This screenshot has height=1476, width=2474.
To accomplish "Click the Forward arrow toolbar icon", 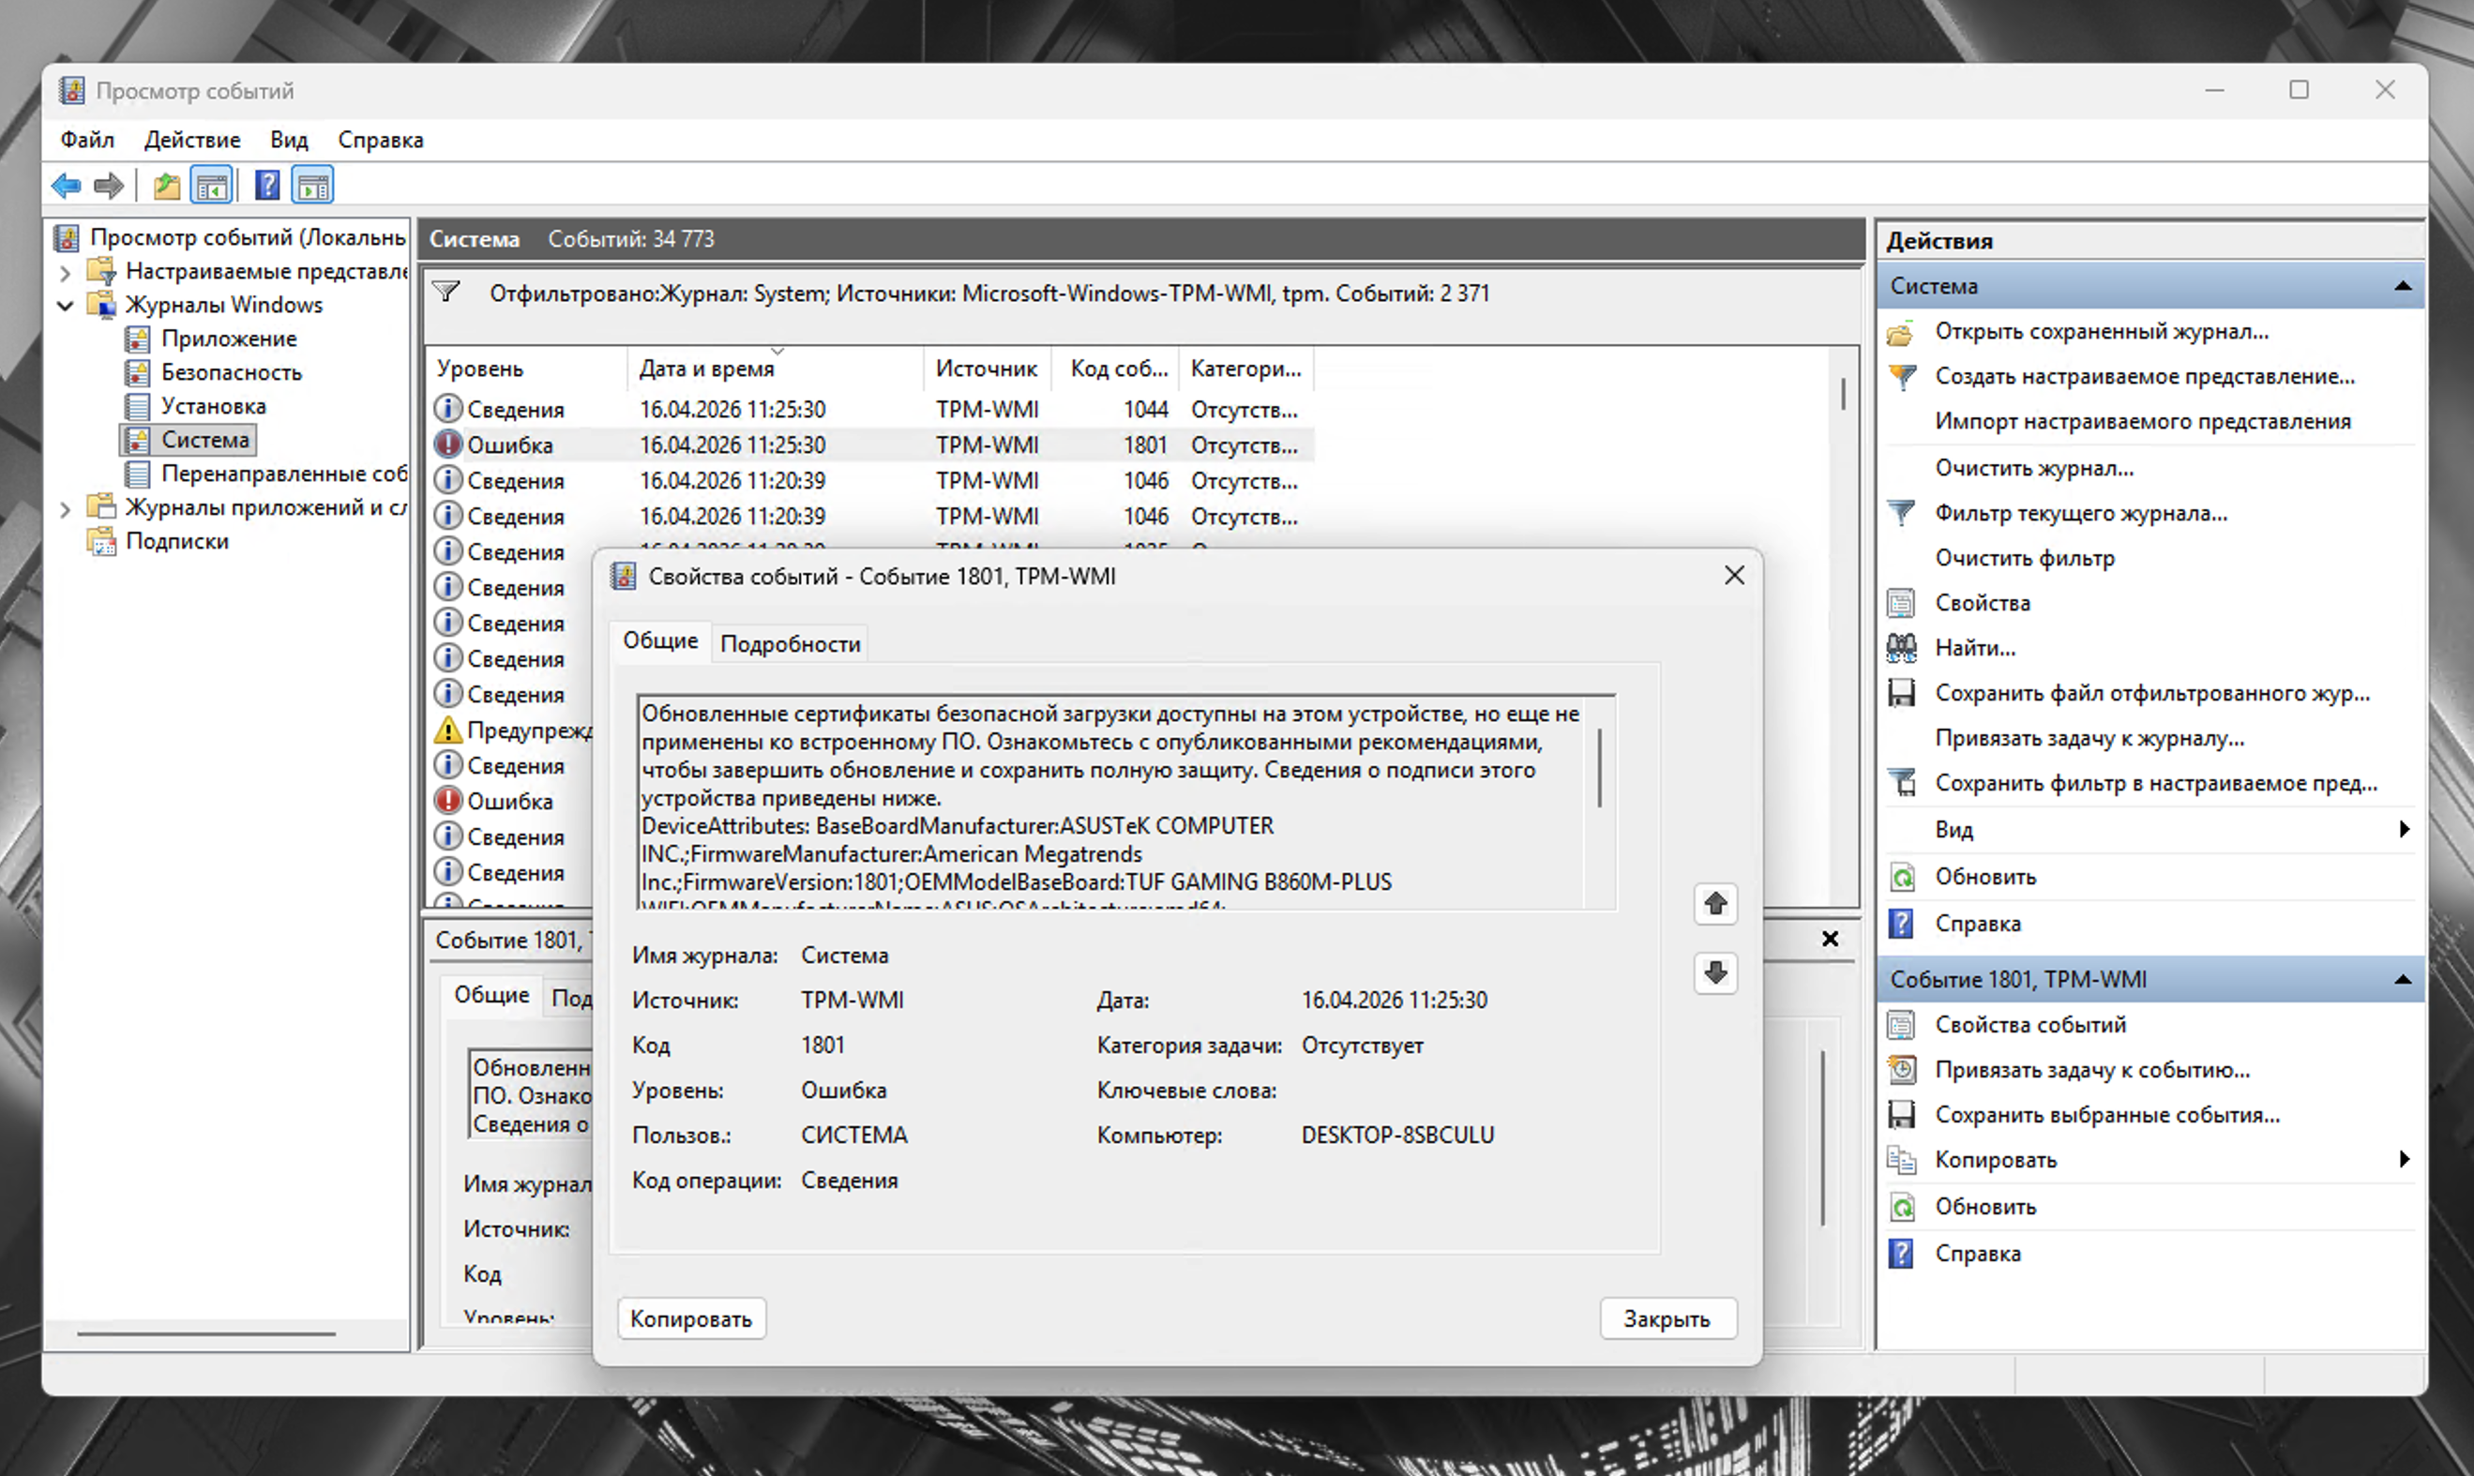I will click(108, 186).
